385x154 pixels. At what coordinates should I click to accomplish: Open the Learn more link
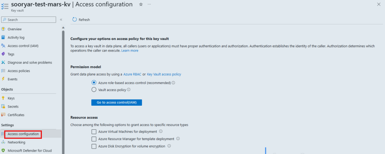(129, 51)
